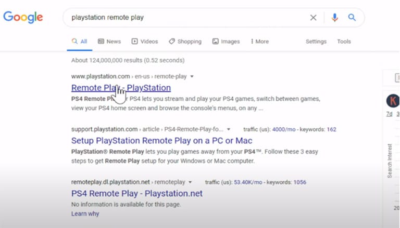Click the support.playstation.com breadcrumb URL
The width and height of the screenshot is (400, 228).
(x=147, y=129)
